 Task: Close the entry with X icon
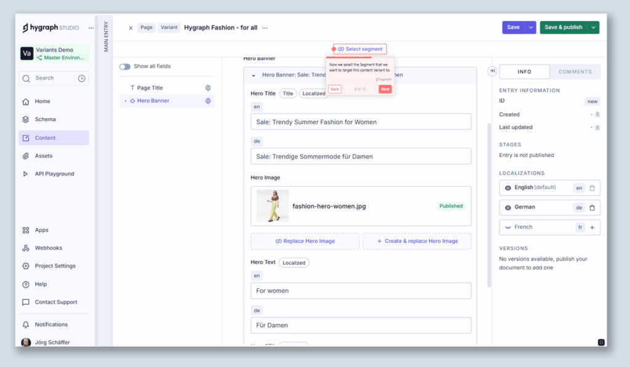point(130,28)
